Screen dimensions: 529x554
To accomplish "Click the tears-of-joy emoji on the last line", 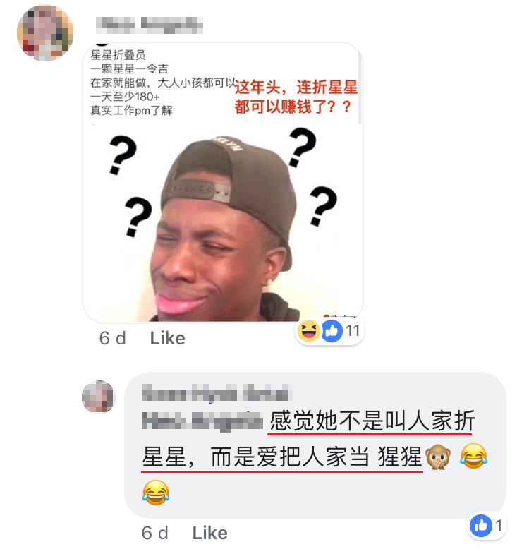I will [156, 492].
